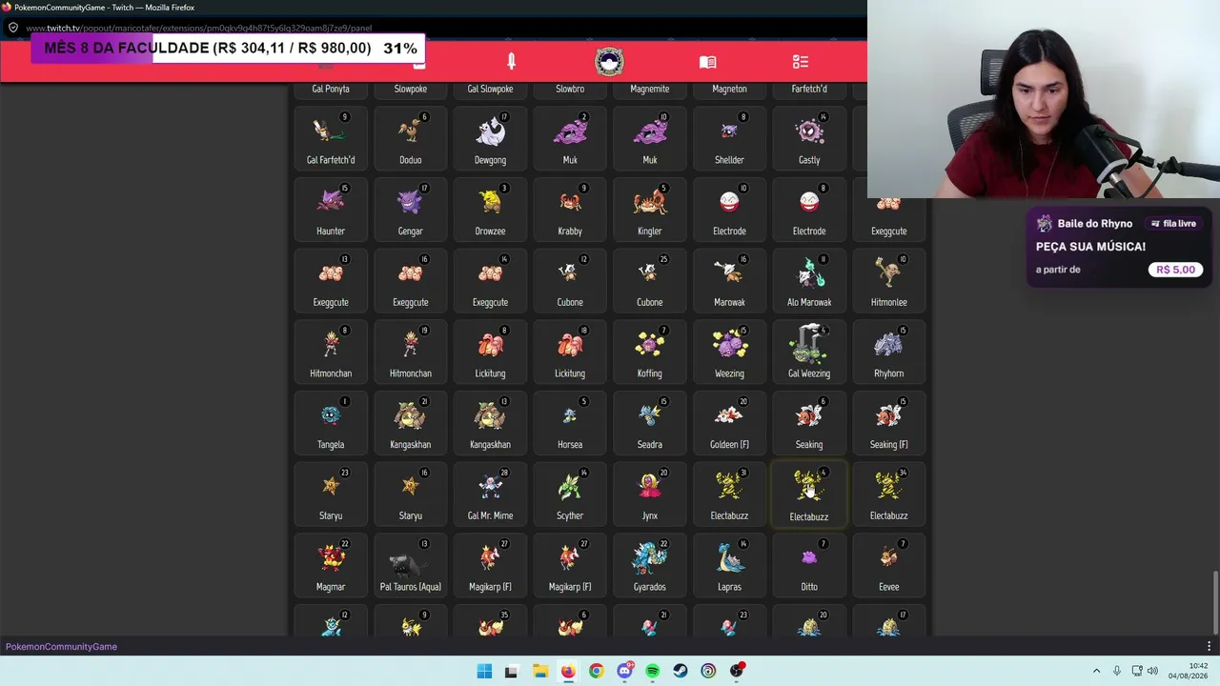Screen dimensions: 1220x686
Task: Open File Explorer from taskbar
Action: [x=539, y=671]
